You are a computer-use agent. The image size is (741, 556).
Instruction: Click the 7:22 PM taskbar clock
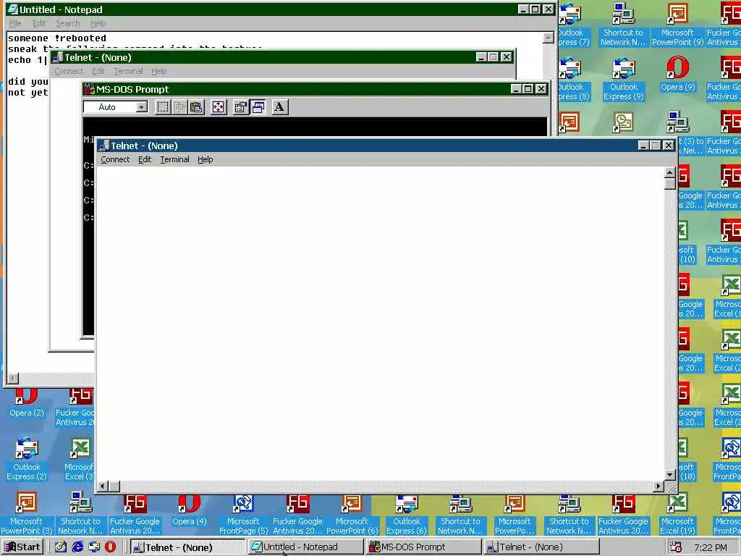[x=710, y=547]
